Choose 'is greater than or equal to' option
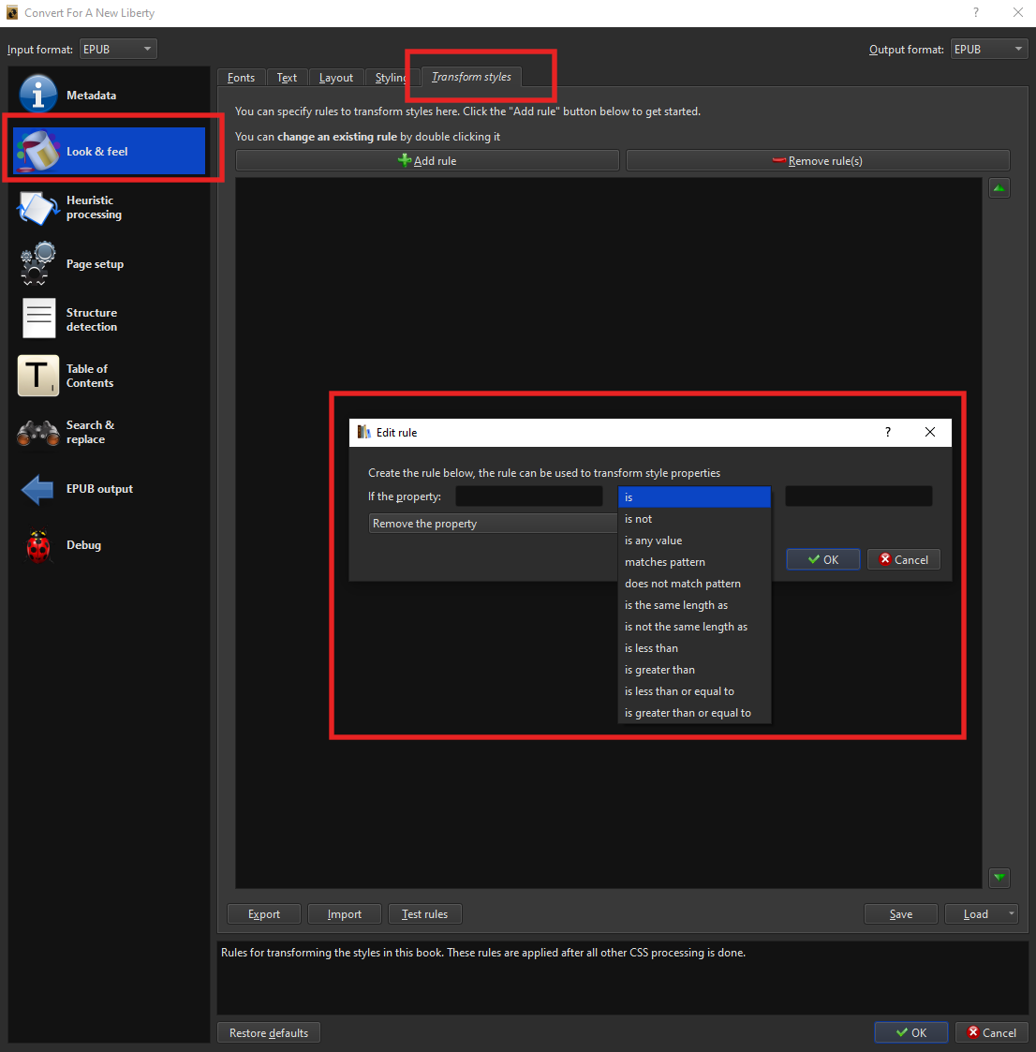Image resolution: width=1036 pixels, height=1052 pixels. coord(694,712)
